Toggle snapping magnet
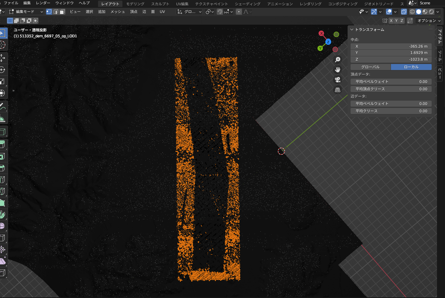 220,12
